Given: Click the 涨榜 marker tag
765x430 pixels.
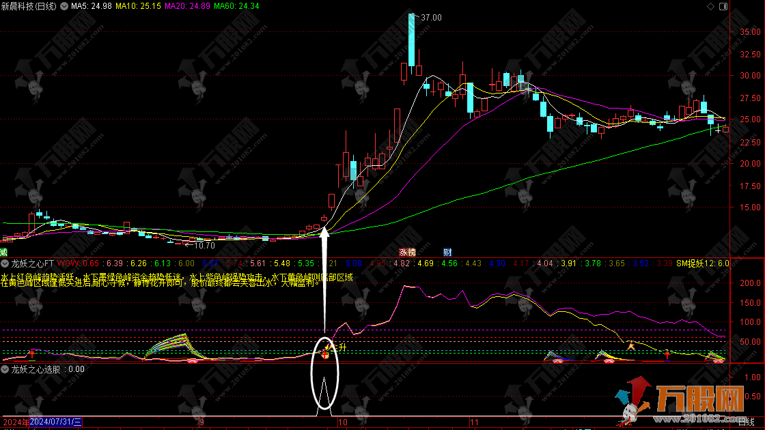Looking at the screenshot, I should tap(407, 252).
